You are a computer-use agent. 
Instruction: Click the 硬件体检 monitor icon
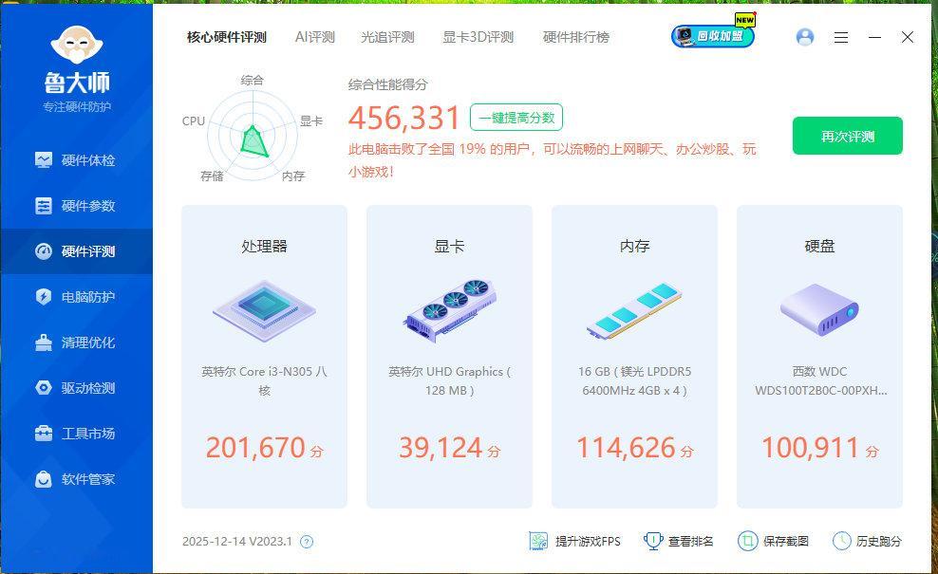(x=43, y=160)
